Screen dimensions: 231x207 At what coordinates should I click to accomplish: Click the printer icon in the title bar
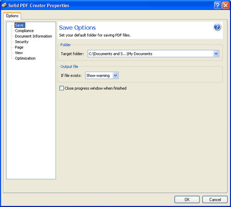(5, 6)
